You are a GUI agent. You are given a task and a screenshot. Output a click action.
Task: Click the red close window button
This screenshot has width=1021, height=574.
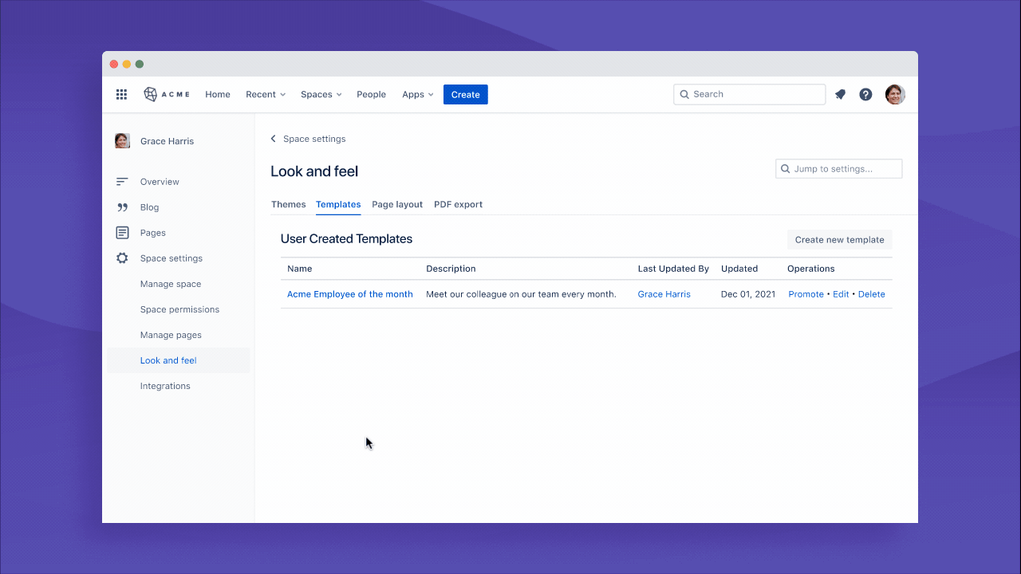(113, 64)
